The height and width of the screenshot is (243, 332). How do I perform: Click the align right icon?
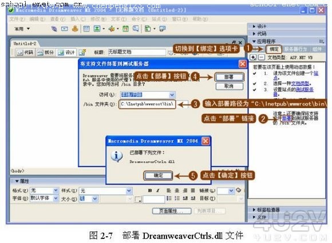[185, 190]
